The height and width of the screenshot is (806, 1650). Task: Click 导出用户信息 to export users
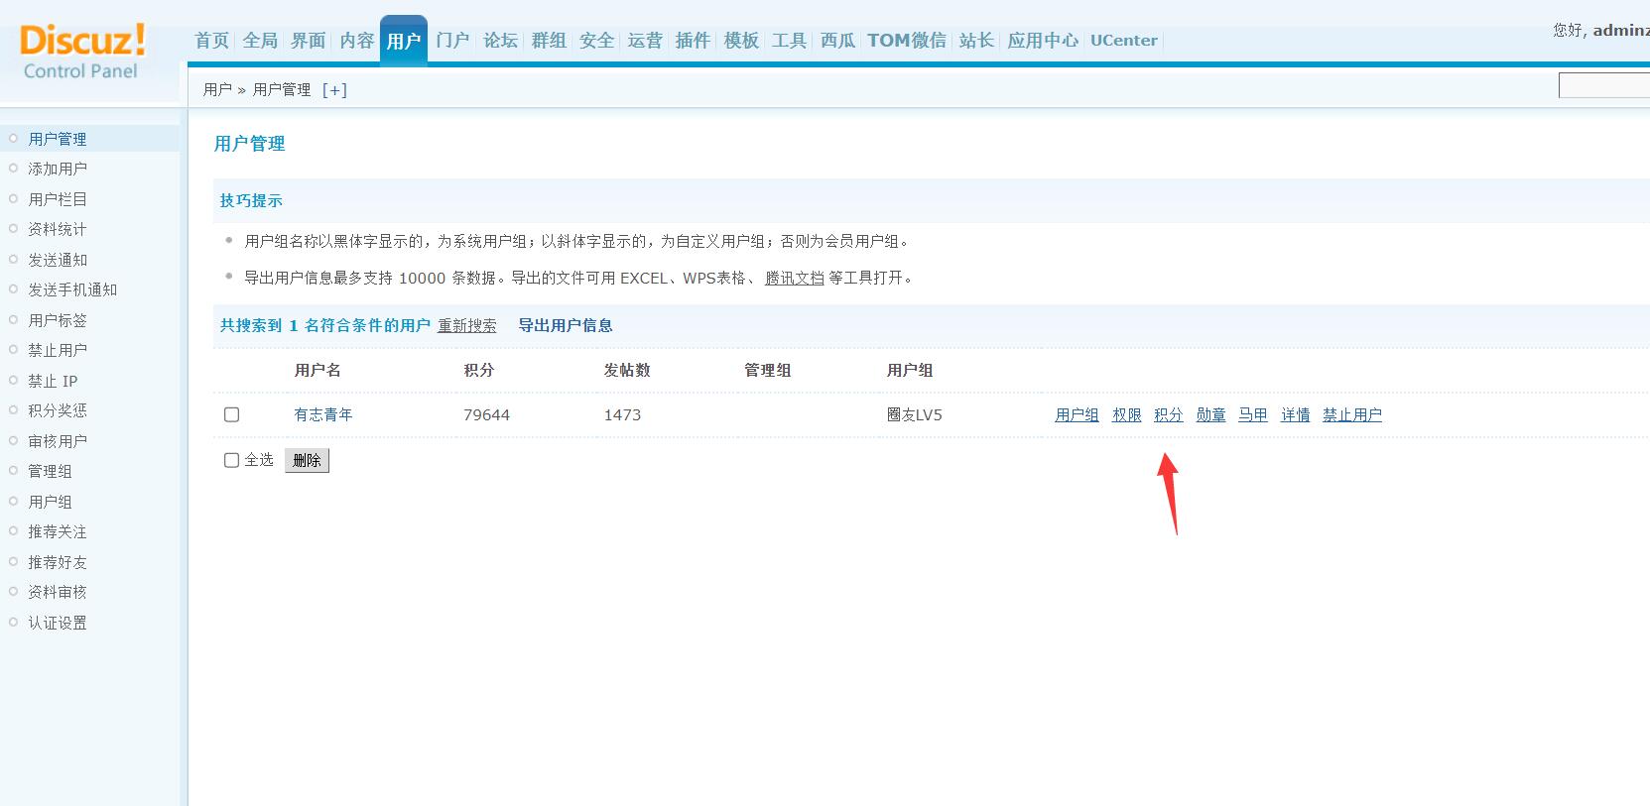566,325
